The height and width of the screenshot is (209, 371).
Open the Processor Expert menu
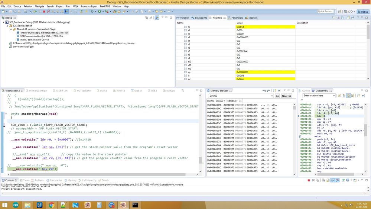tap(89, 6)
